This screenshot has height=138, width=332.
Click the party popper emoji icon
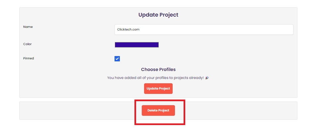pyautogui.click(x=207, y=78)
